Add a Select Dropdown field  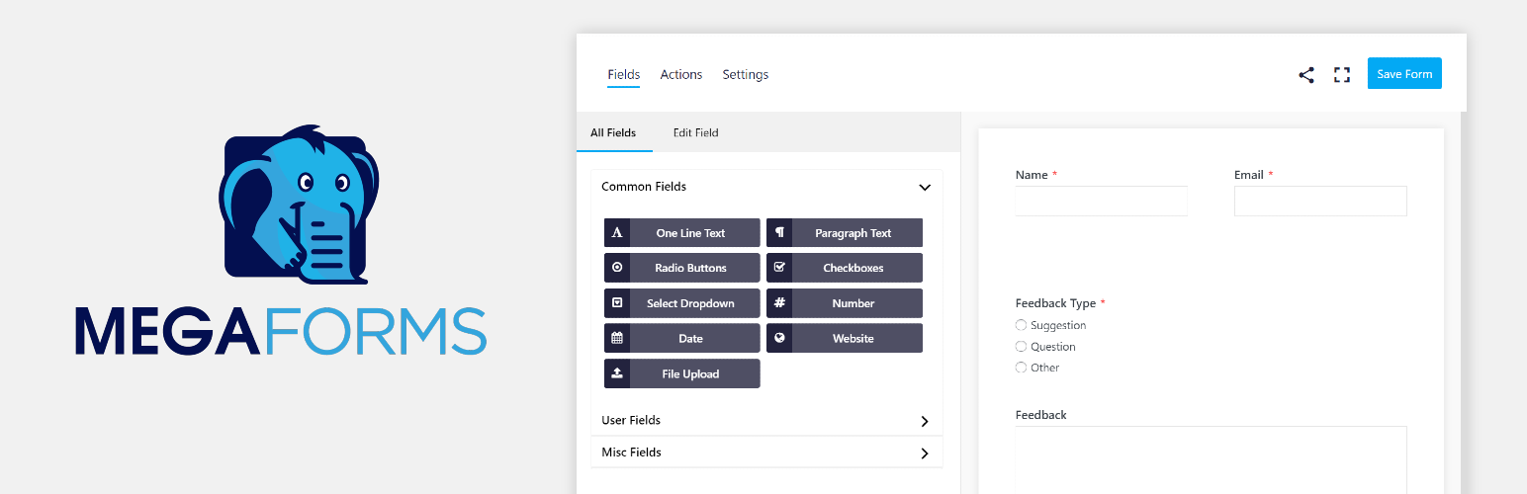point(682,303)
